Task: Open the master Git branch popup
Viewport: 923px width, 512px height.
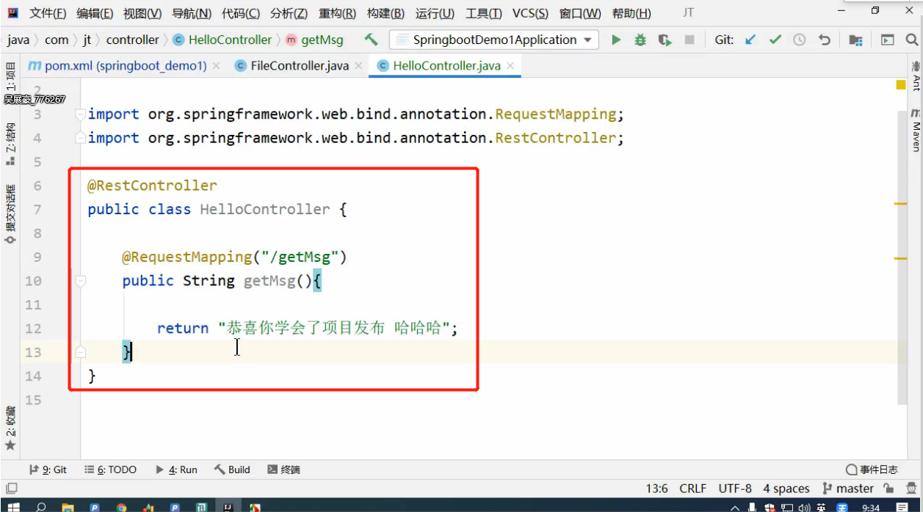Action: (848, 489)
